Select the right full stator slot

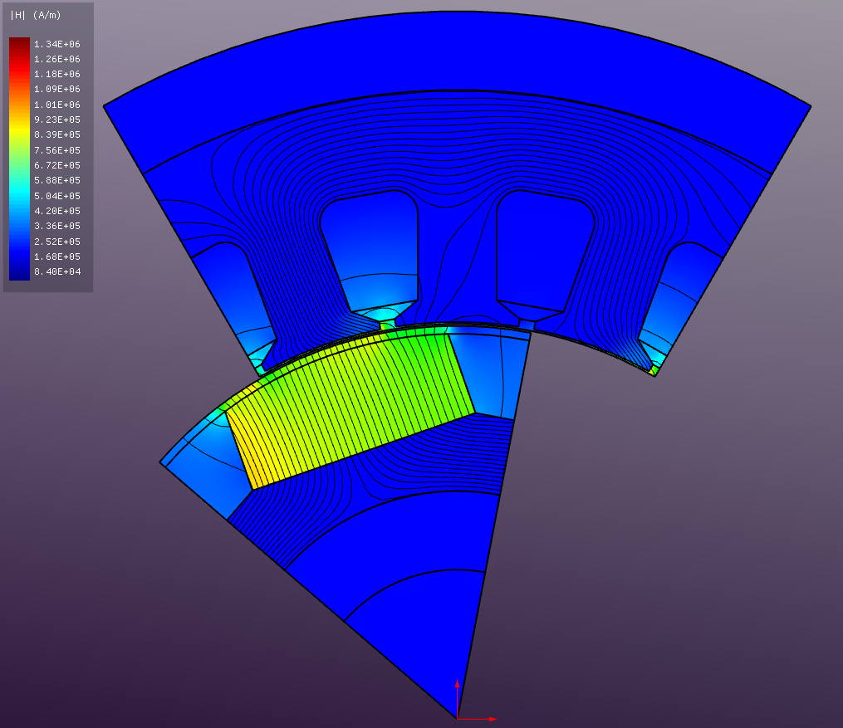pyautogui.click(x=544, y=245)
